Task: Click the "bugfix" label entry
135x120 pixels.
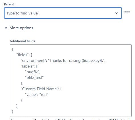Action: [x=32, y=72]
